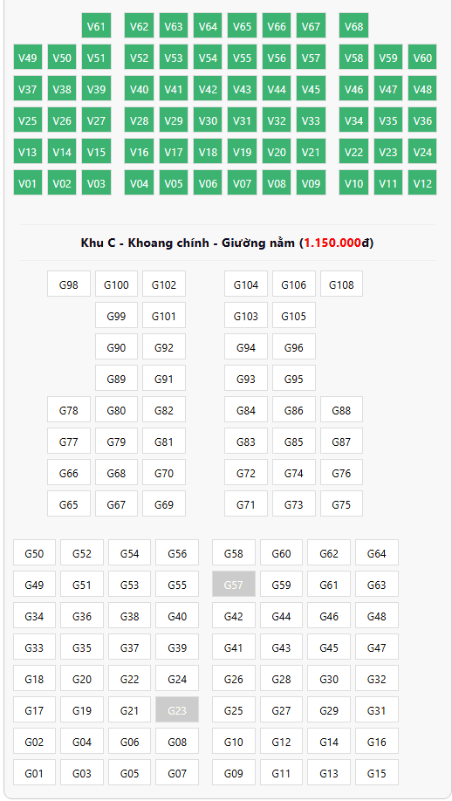Select seat V60

422,58
